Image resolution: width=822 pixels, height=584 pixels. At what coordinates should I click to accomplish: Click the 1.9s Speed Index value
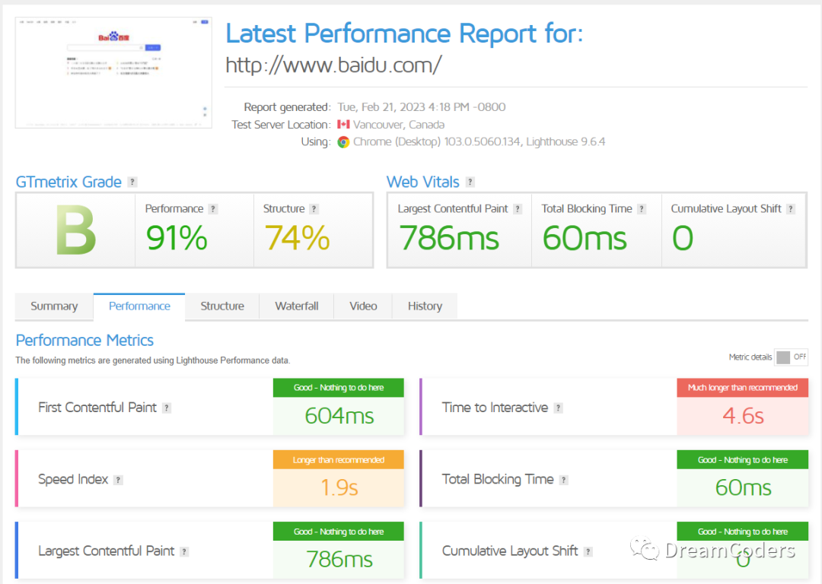339,487
